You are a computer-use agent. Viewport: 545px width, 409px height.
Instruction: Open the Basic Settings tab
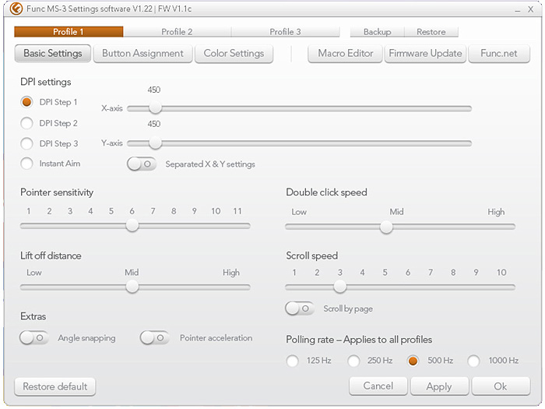pyautogui.click(x=53, y=53)
